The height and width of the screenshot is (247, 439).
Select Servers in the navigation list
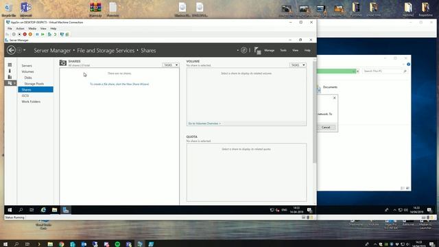point(27,66)
